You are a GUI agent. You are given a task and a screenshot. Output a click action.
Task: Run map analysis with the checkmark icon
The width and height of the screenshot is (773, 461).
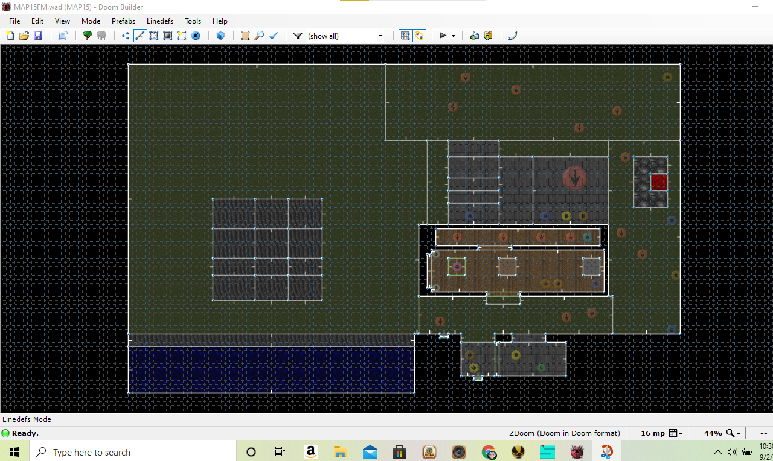(273, 36)
